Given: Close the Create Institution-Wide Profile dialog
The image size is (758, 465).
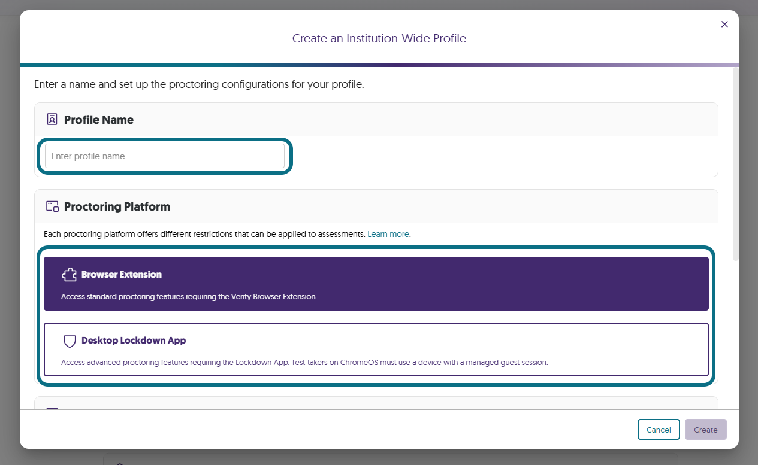Looking at the screenshot, I should coord(724,24).
